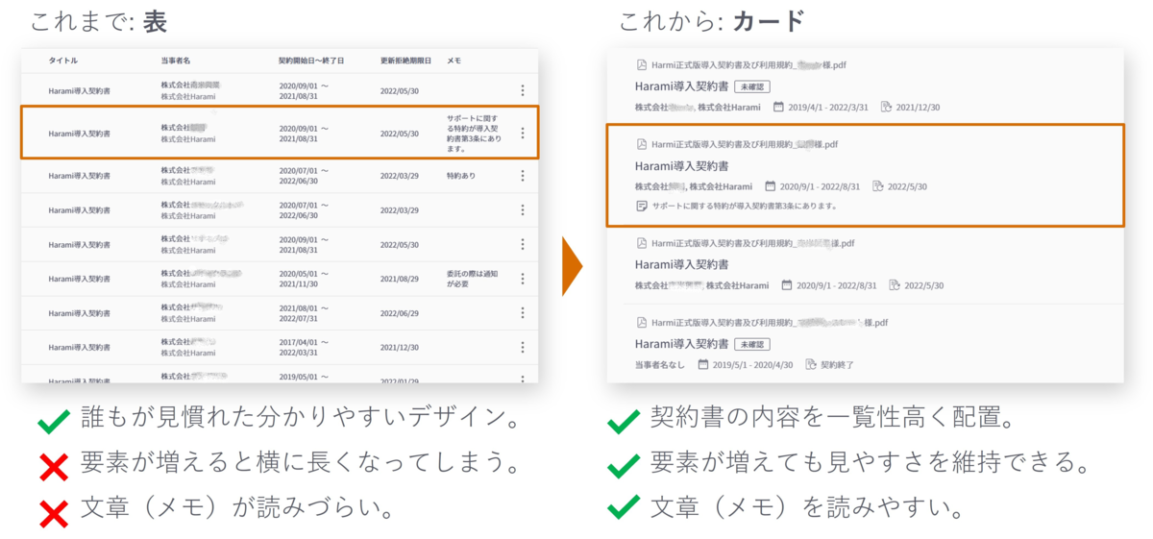Click the 2021/08/29 deadline cell
This screenshot has width=1153, height=539.
(400, 279)
